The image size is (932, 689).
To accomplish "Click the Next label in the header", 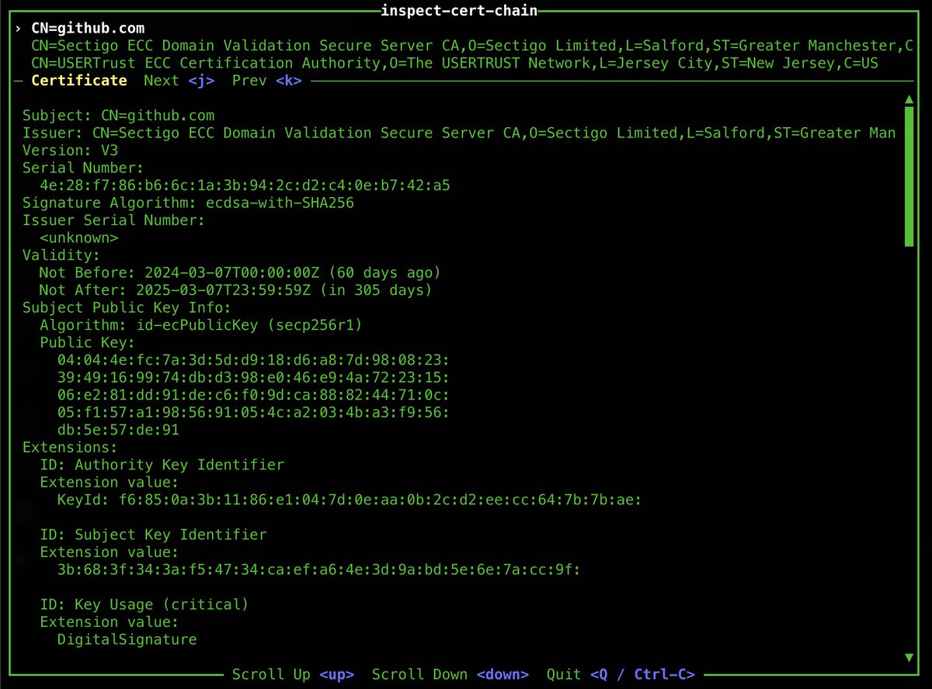I will (x=162, y=80).
